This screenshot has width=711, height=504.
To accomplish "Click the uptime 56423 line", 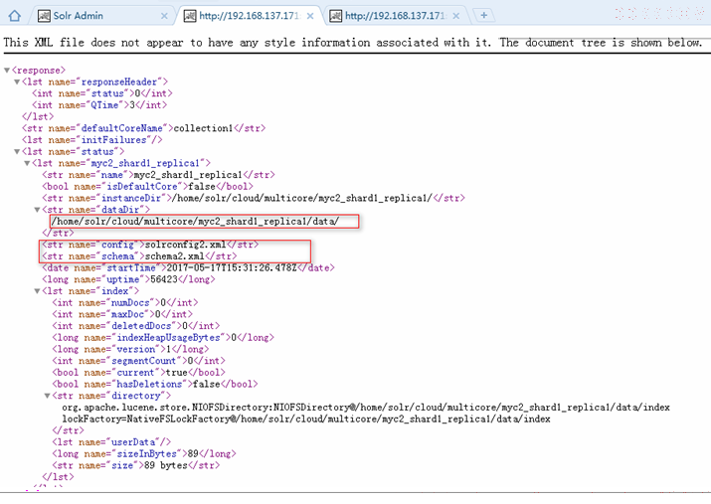I will 128,279.
